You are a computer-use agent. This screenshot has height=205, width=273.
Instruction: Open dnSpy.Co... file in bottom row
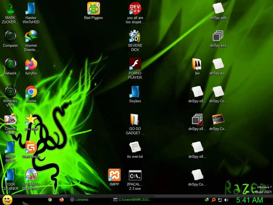[197, 178]
